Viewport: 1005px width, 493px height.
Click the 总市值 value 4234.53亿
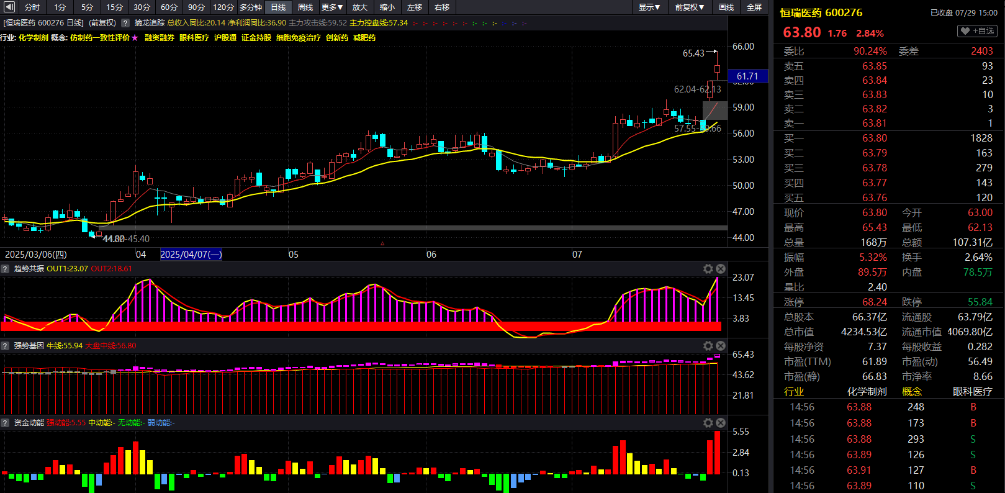(x=864, y=332)
